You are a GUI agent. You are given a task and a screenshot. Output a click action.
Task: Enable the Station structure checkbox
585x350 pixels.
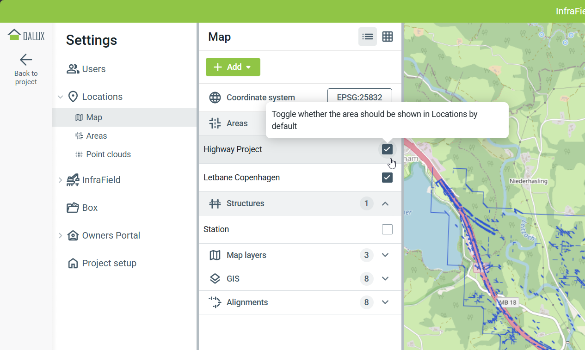tap(387, 229)
